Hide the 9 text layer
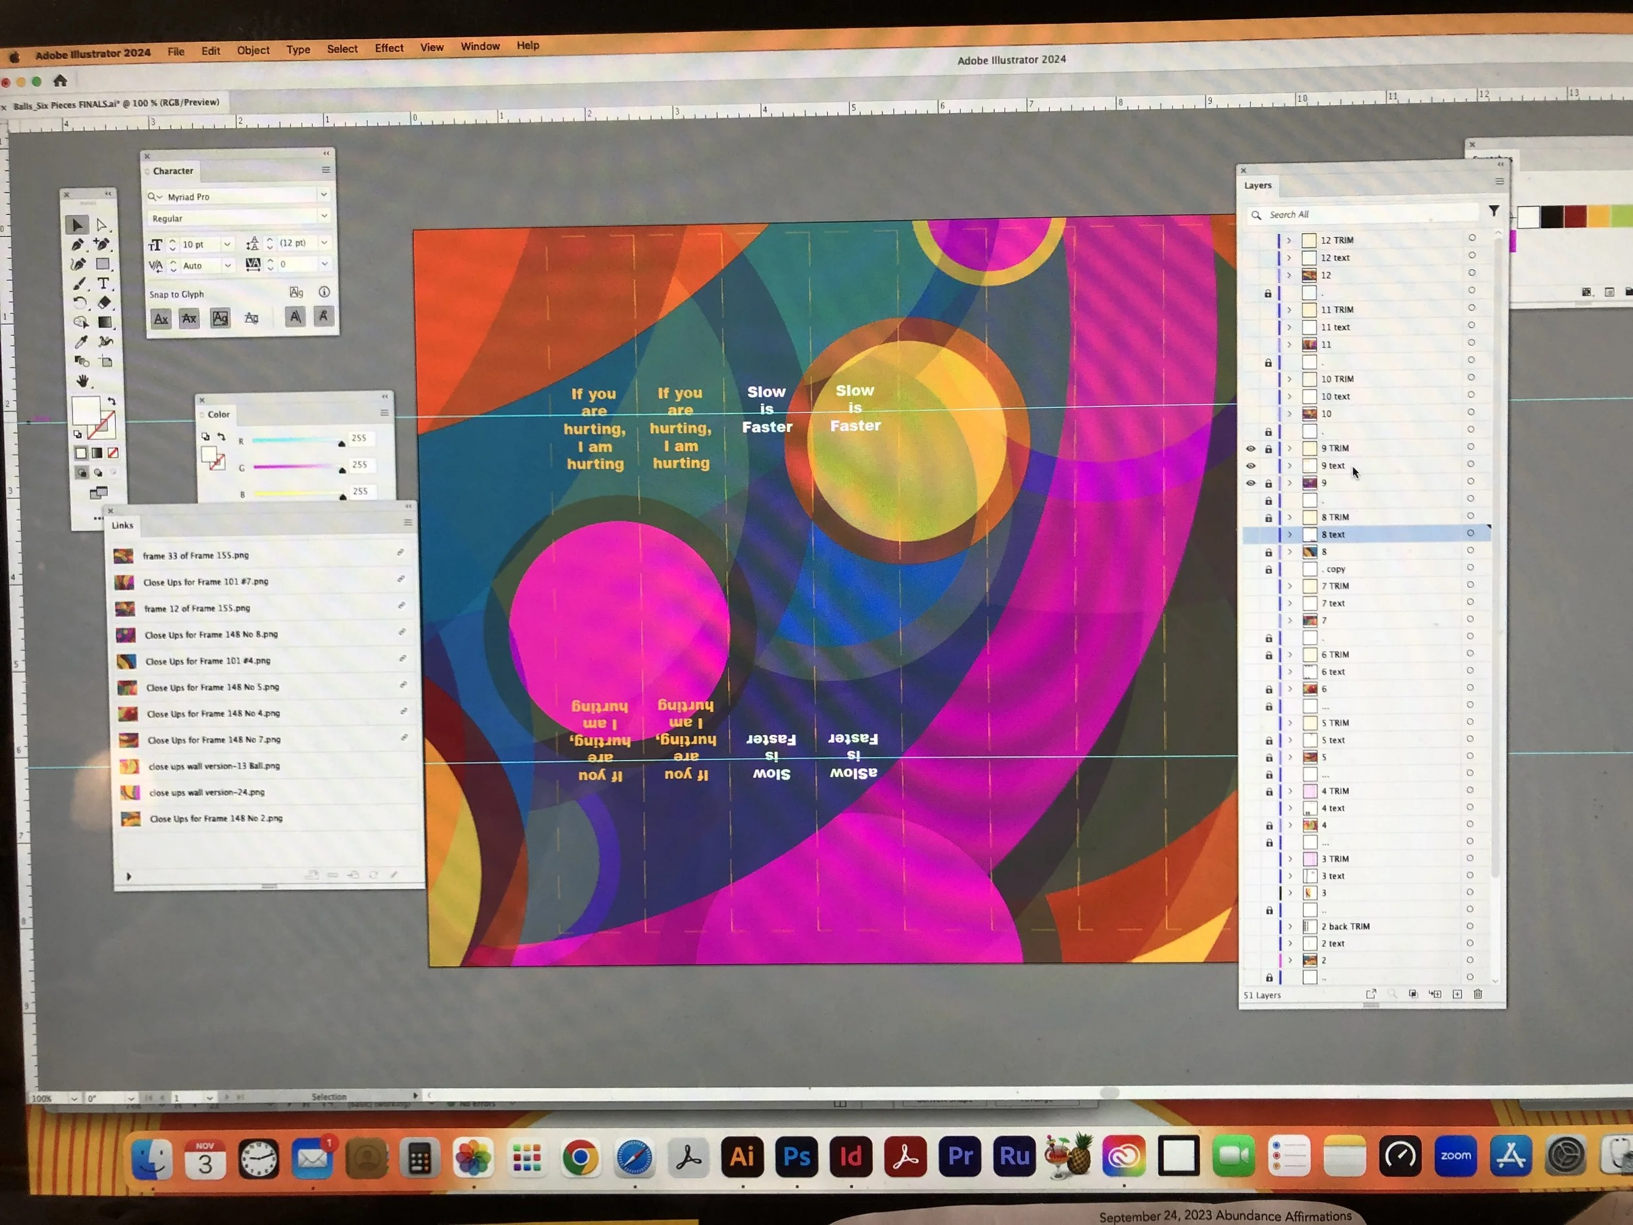 [1251, 466]
